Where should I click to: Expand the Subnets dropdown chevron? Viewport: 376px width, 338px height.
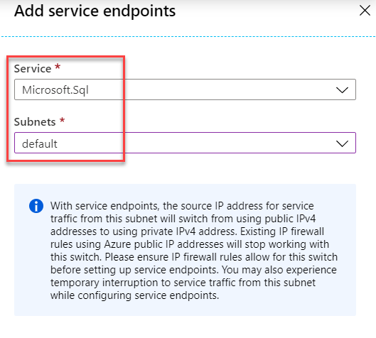click(x=342, y=143)
